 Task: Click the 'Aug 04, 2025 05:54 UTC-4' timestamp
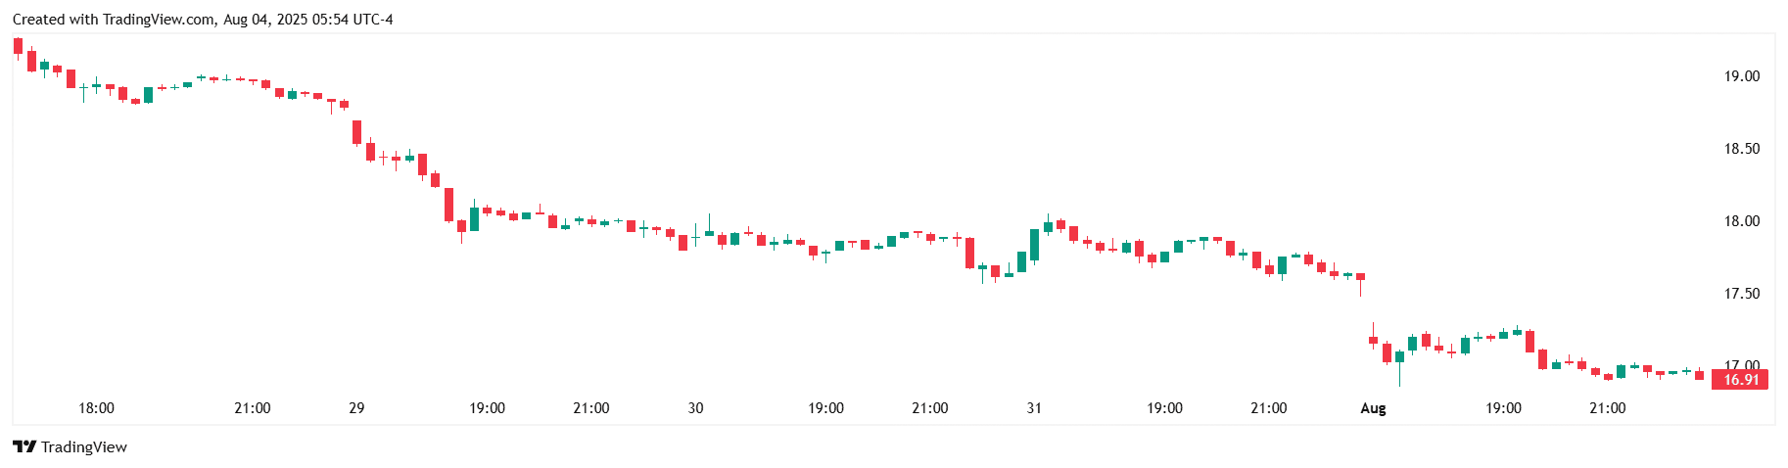[308, 20]
